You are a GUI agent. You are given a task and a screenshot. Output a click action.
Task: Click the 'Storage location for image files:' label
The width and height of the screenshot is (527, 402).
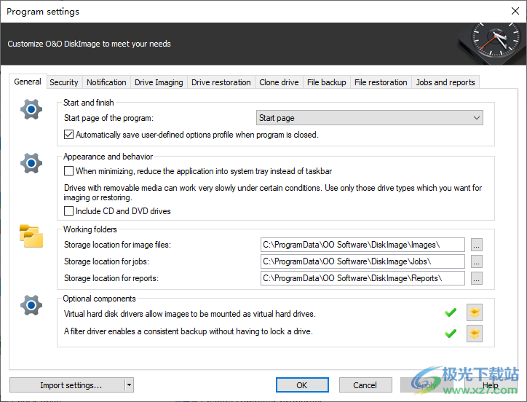pyautogui.click(x=117, y=245)
